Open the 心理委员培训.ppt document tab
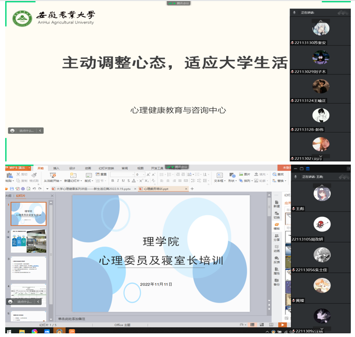The height and width of the screenshot is (337, 355). pyautogui.click(x=156, y=189)
